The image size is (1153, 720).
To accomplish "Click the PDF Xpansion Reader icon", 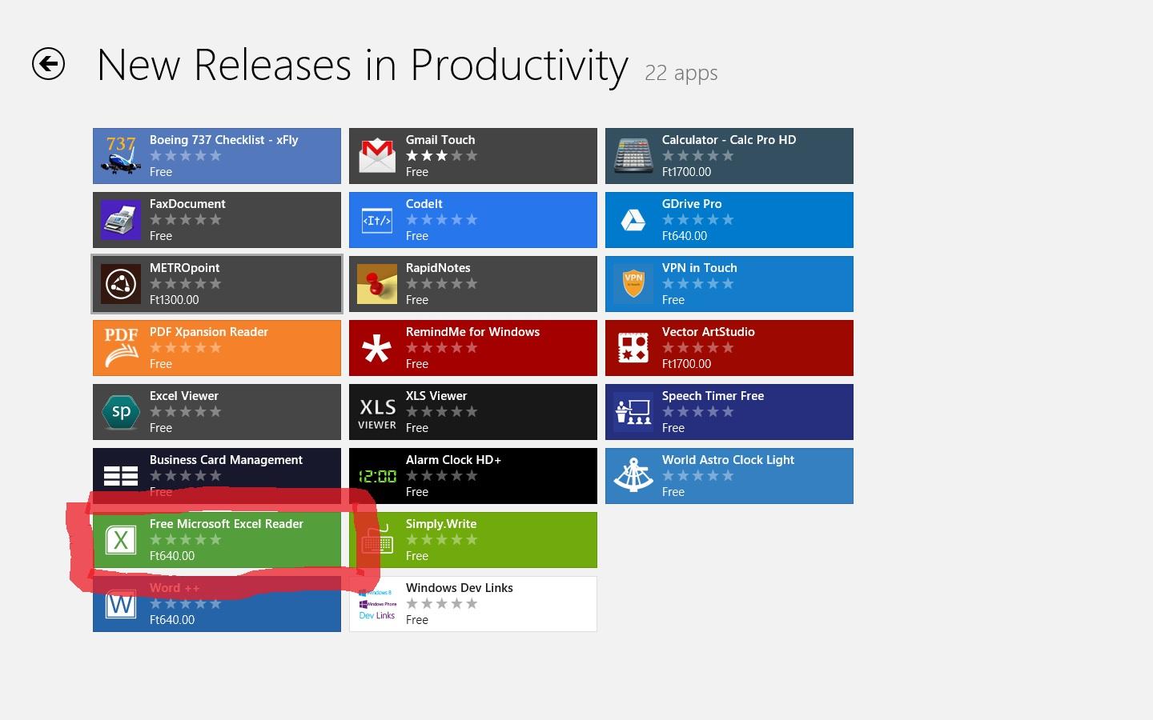I will click(121, 348).
